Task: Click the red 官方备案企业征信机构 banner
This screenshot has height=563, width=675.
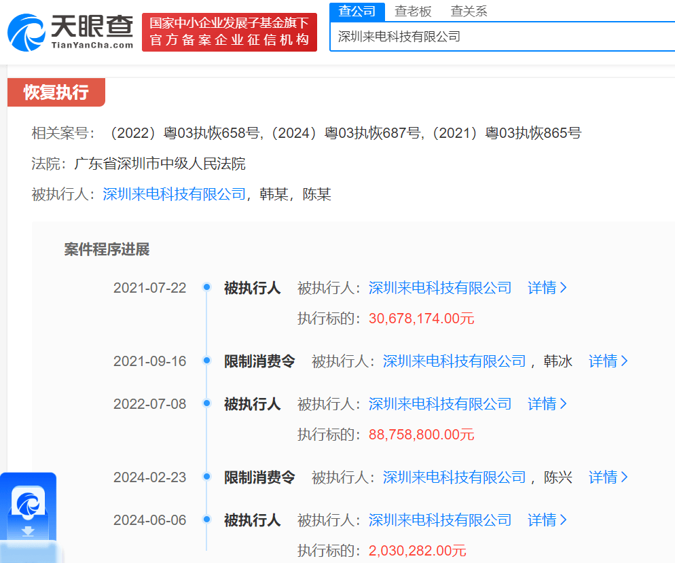Action: point(229,32)
